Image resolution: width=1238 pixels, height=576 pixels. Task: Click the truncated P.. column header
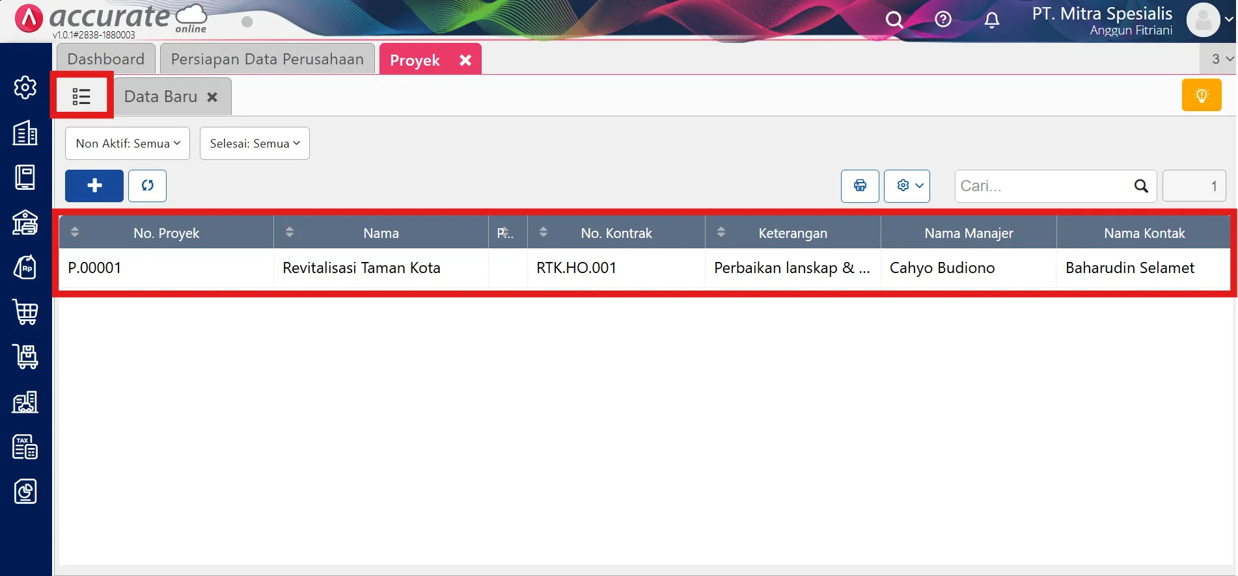click(x=508, y=233)
